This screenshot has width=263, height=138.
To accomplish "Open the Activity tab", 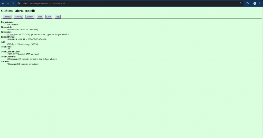I will 18,17.
